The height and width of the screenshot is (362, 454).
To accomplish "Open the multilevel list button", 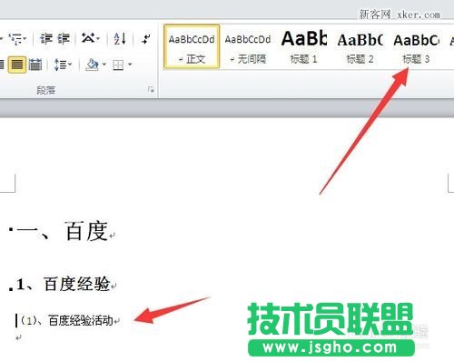I will pos(15,39).
